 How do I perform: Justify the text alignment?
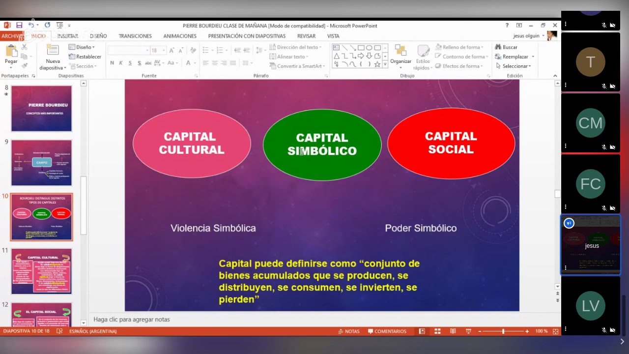click(x=233, y=63)
